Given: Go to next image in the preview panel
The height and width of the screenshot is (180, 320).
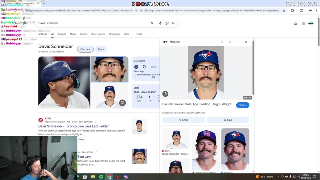Looking at the screenshot, I should 230,42.
